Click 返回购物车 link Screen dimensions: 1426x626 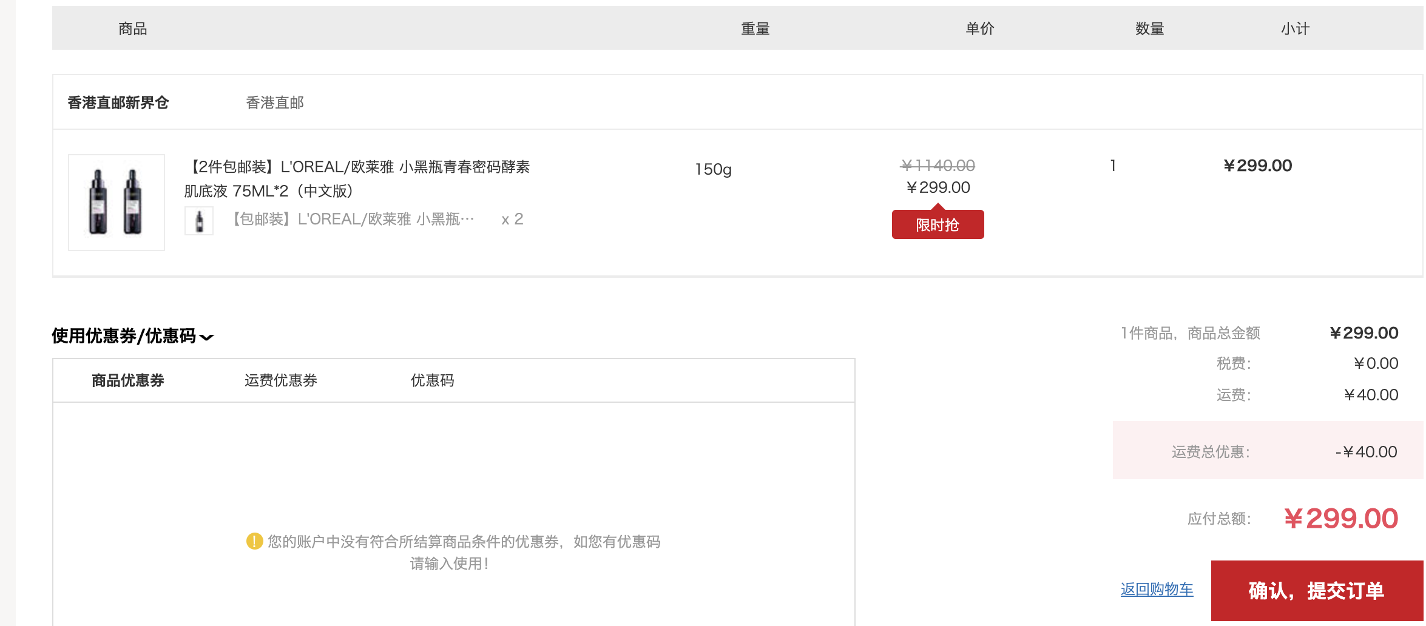coord(1157,589)
